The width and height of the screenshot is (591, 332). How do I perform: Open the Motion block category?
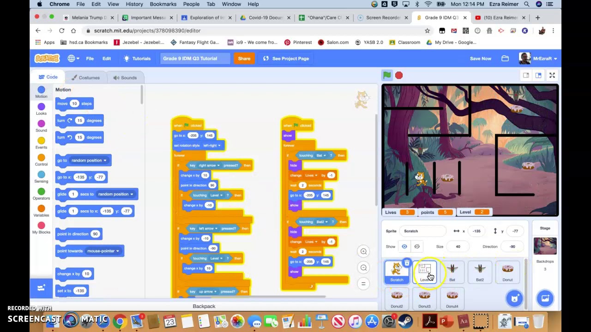pos(41,92)
